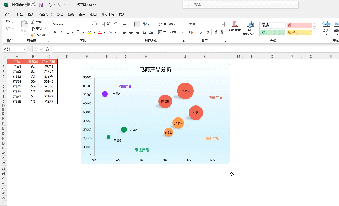Click the Customize Quick Access Toolbar arrow
The image size is (339, 206).
(70, 4)
